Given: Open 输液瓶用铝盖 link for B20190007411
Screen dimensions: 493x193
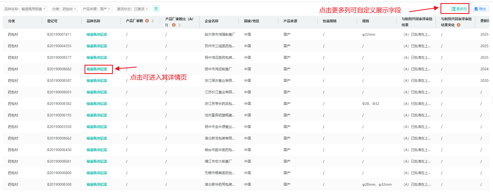Looking at the screenshot, I should coord(97,34).
